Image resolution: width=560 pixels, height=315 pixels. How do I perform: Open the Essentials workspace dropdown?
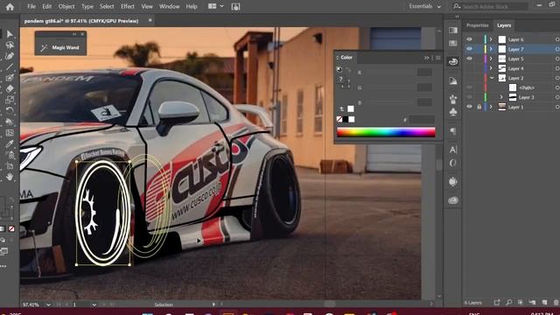click(424, 6)
